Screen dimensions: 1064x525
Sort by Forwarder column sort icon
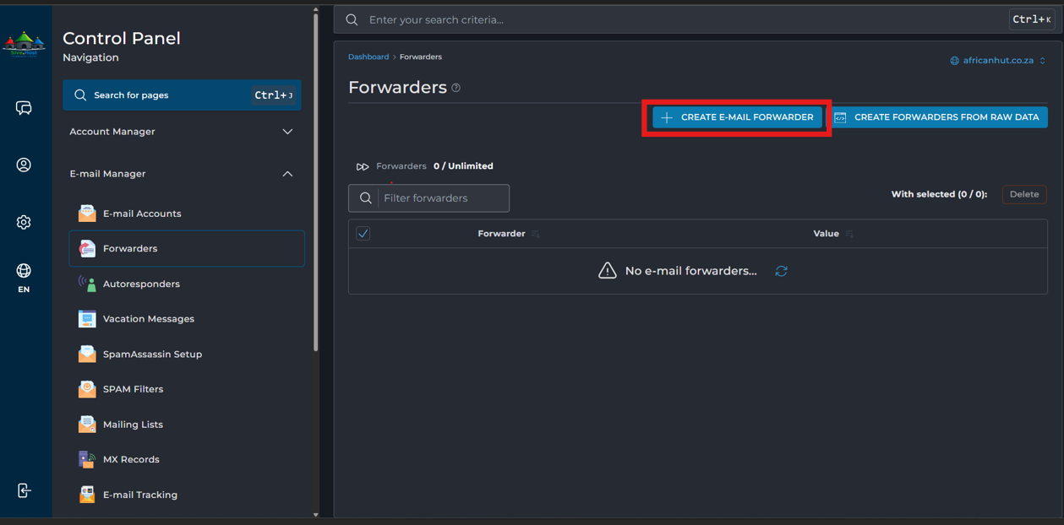pos(535,234)
